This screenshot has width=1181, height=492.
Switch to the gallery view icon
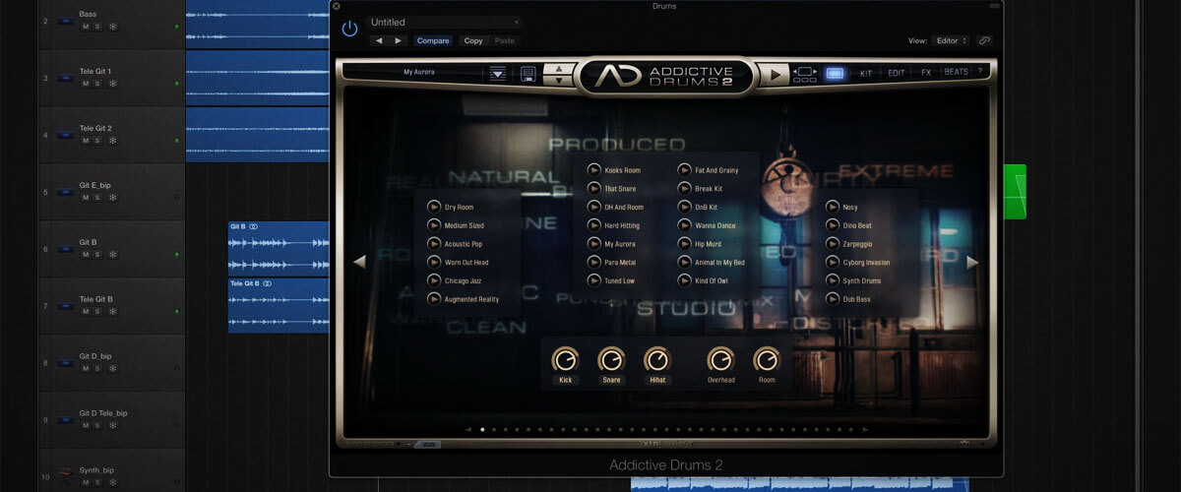click(804, 74)
